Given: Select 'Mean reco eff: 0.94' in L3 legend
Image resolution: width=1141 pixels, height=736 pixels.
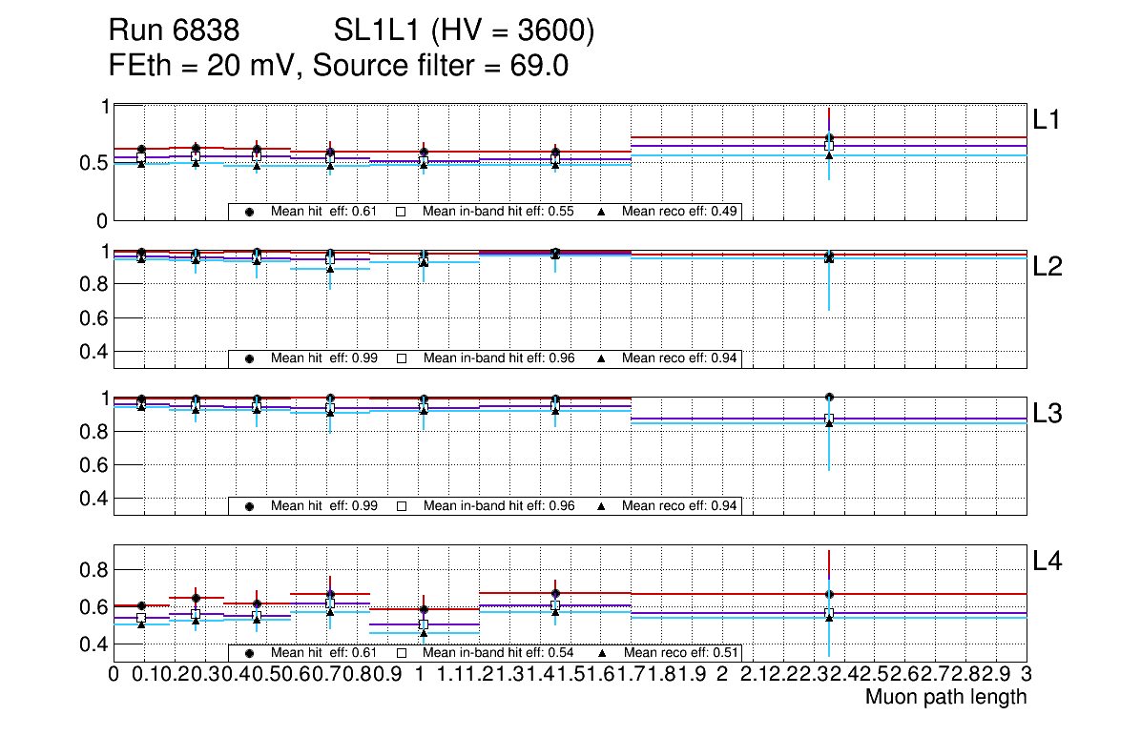Looking at the screenshot, I should click(x=678, y=505).
